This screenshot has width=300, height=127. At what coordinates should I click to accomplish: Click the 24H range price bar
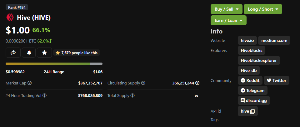(x=54, y=64)
